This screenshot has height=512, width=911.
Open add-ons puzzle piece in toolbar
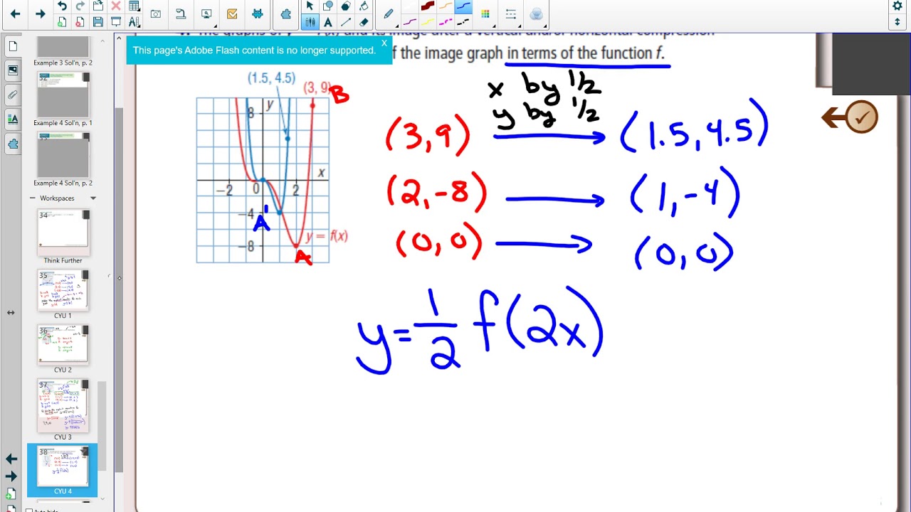point(286,14)
